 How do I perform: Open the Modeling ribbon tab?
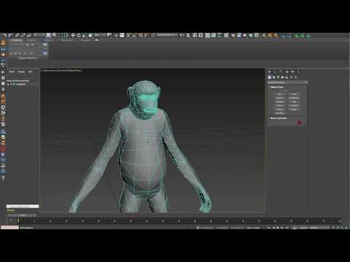coord(17,40)
